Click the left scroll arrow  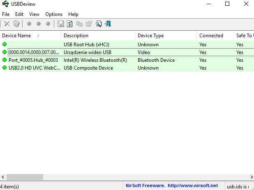click(3, 177)
